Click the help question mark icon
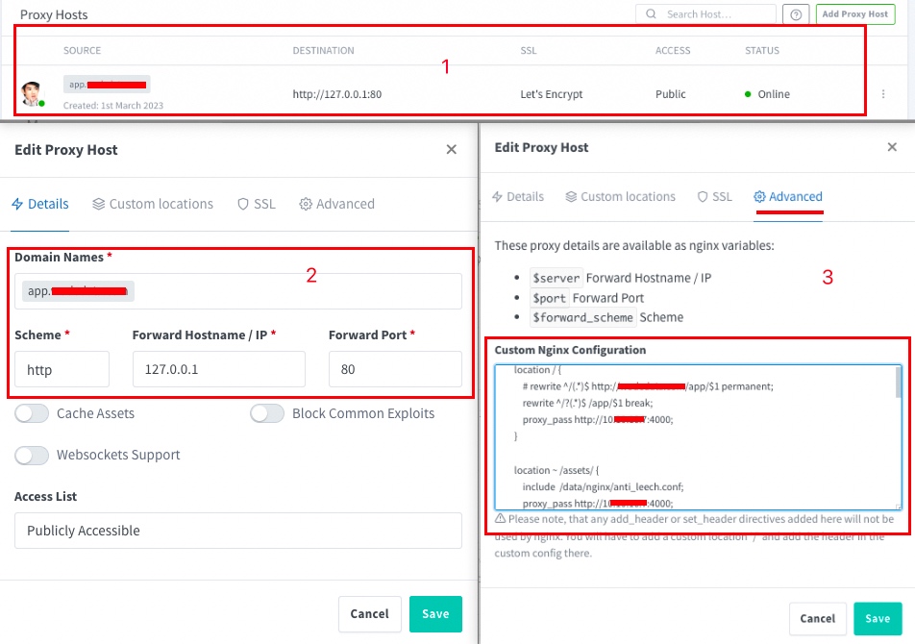 796,14
